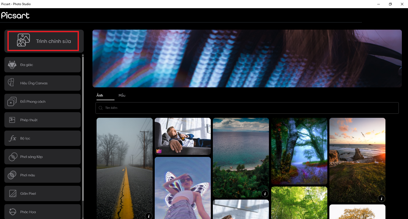Select the autumn tree photo
The image size is (408, 219).
(x=357, y=212)
